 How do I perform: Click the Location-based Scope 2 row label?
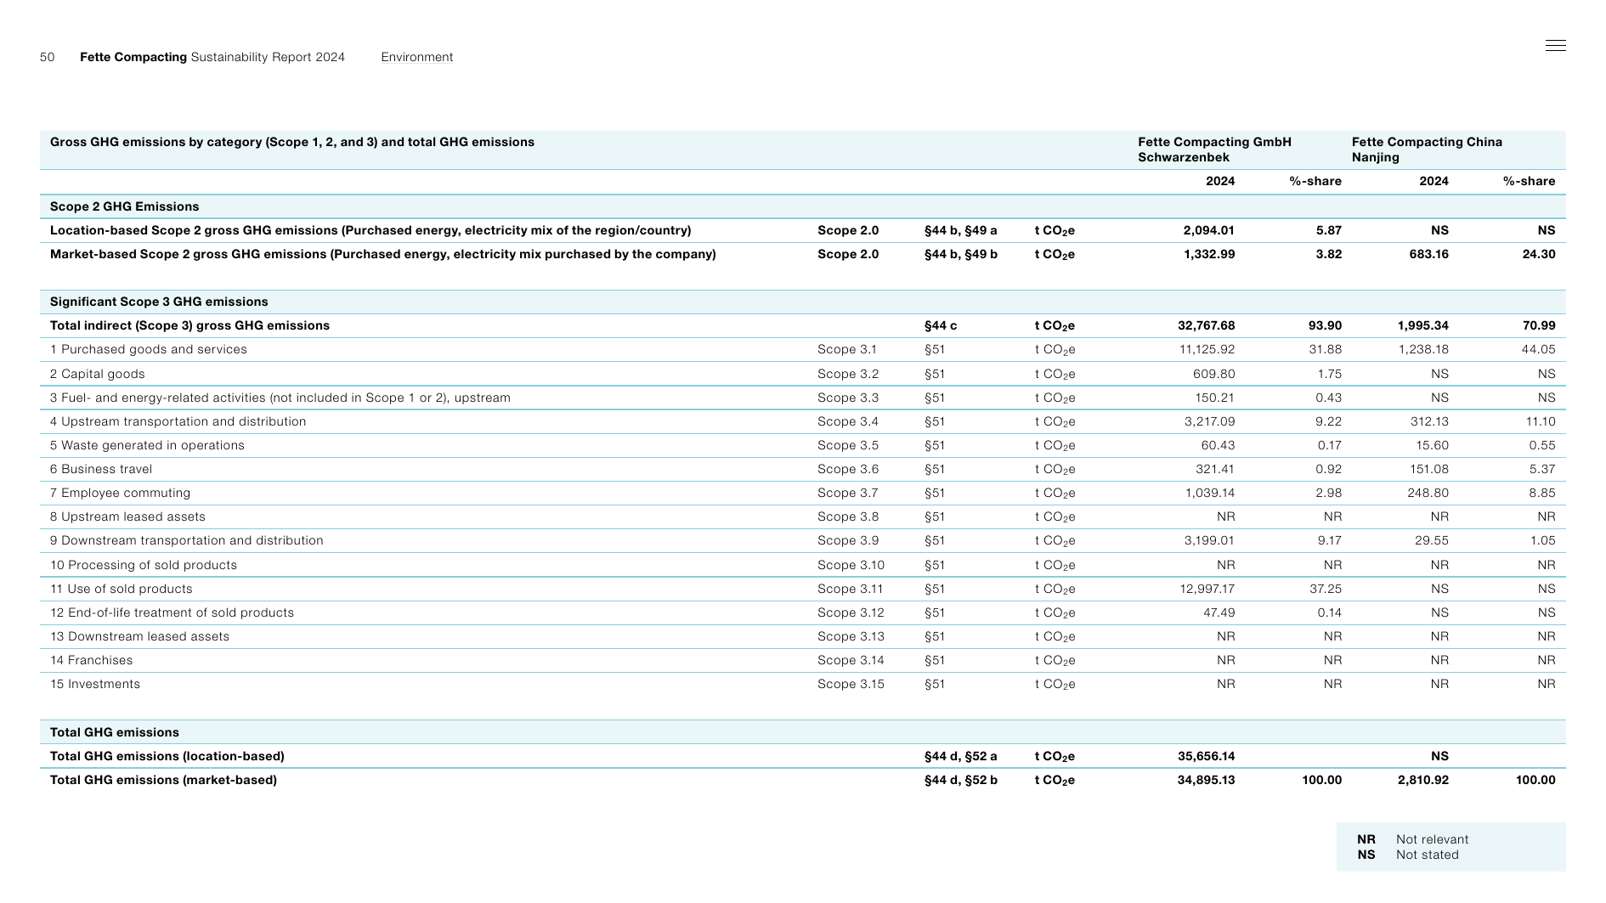[370, 230]
